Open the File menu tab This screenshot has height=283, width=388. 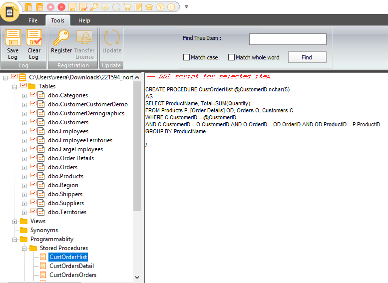33,20
